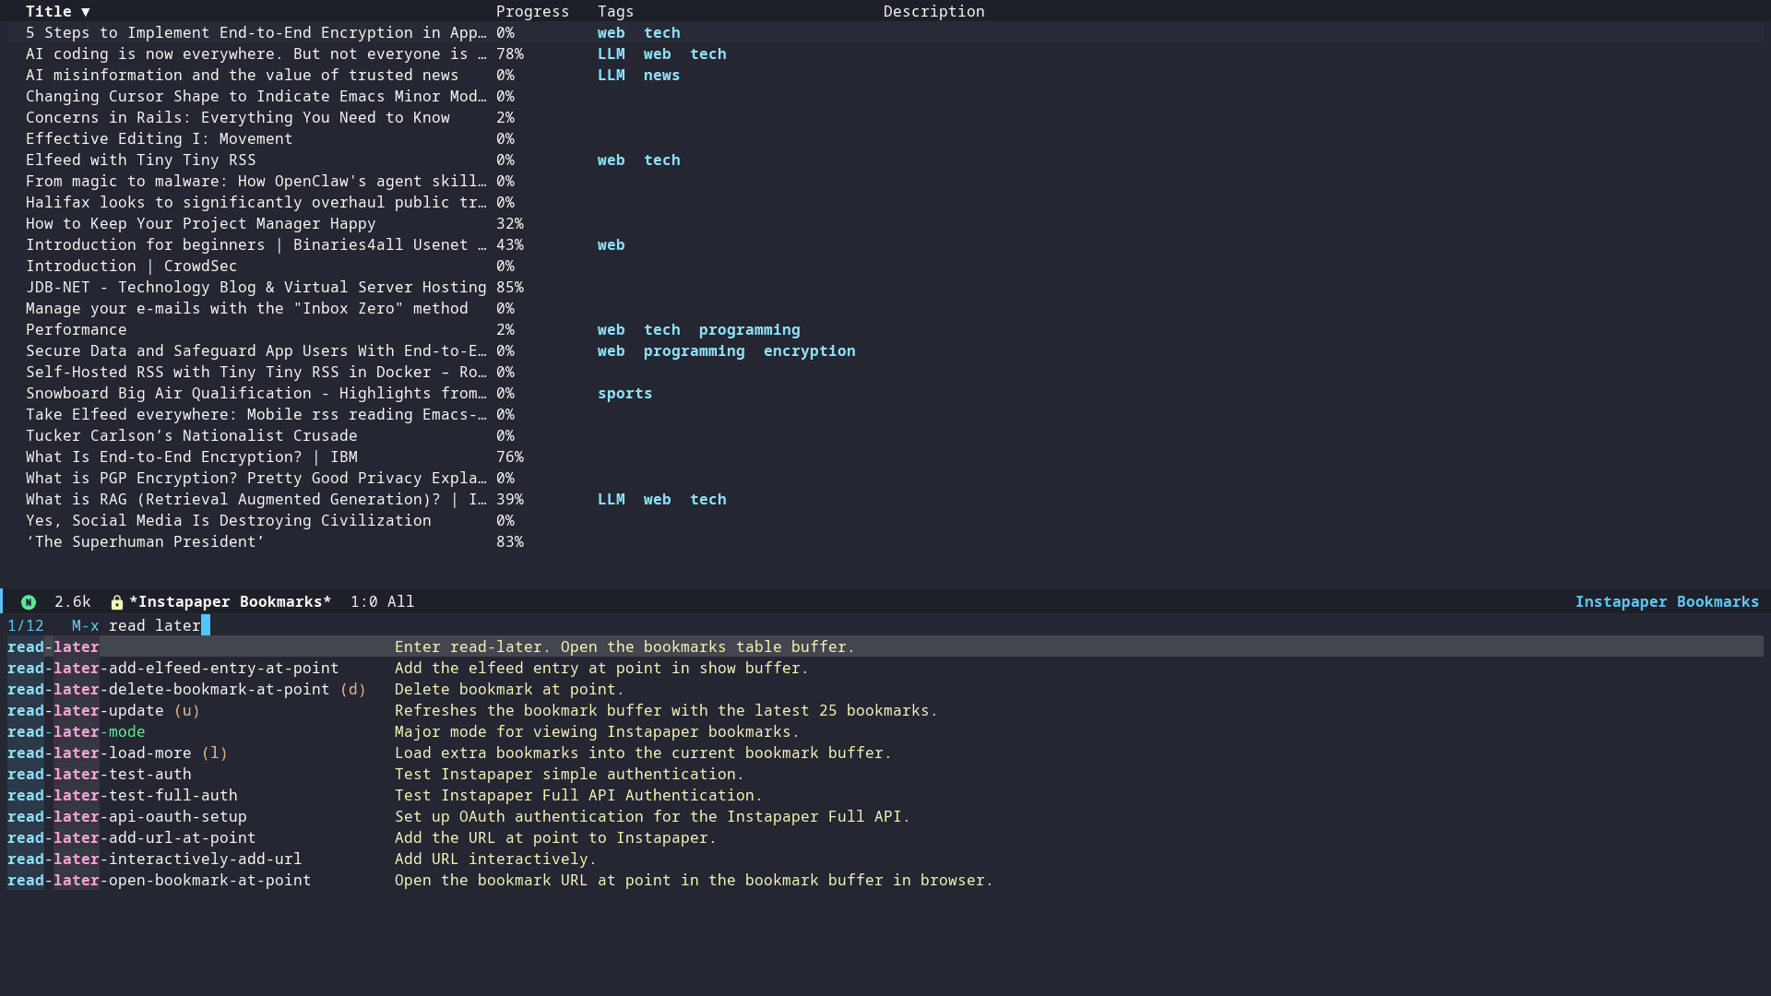Image resolution: width=1771 pixels, height=996 pixels.
Task: Click the 'news' tag on AI misinformation row
Action: 661,76
